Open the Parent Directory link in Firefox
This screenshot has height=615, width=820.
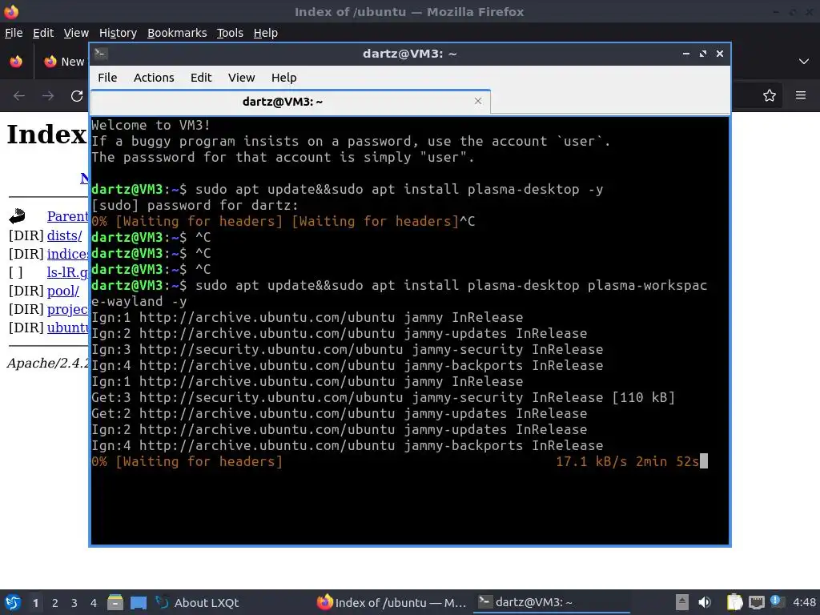coord(67,216)
